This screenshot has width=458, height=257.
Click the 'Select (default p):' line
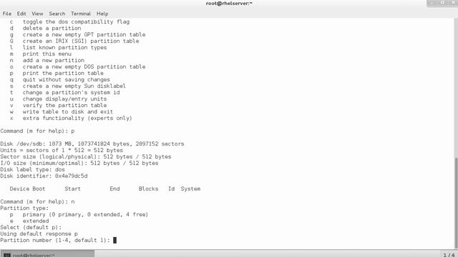[31, 227]
